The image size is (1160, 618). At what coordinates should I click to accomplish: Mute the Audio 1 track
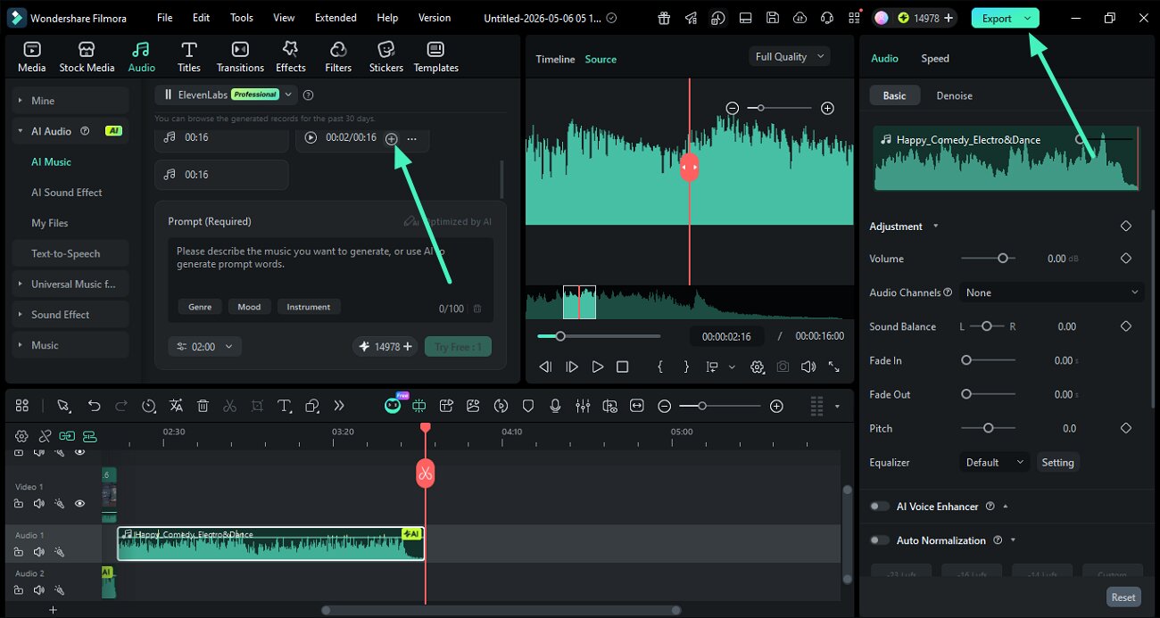(x=38, y=552)
